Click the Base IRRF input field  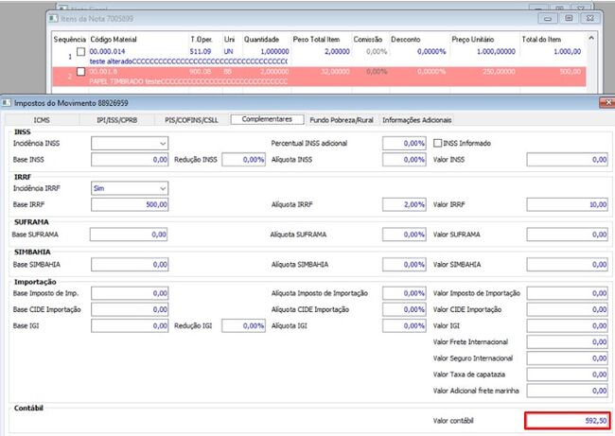(130, 204)
